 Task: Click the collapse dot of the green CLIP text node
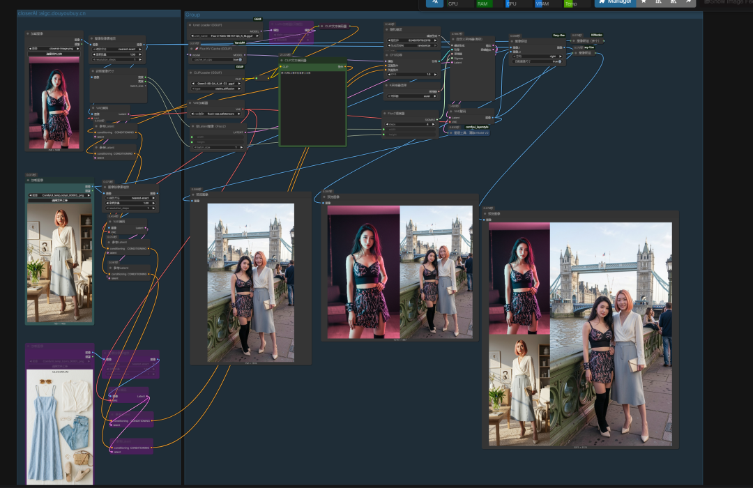tap(282, 61)
